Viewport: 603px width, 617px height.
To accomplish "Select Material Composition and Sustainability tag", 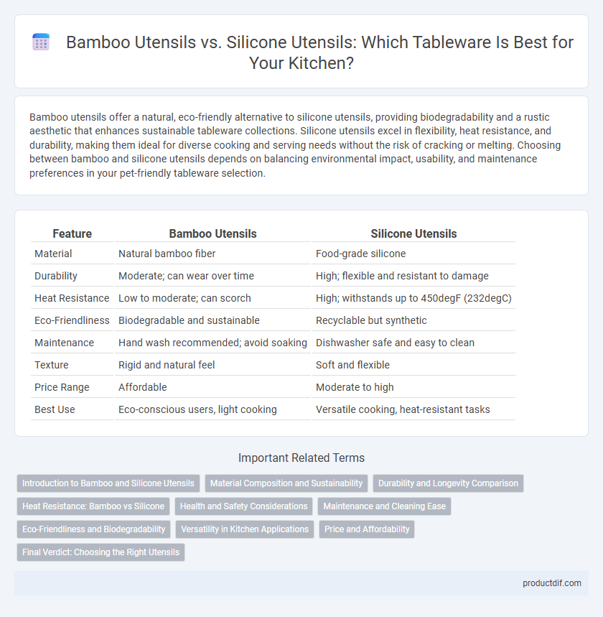I will (x=286, y=483).
